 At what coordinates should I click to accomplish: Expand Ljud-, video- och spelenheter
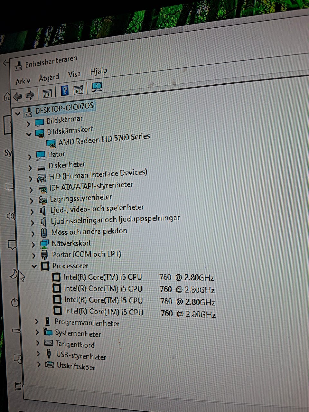click(x=32, y=212)
